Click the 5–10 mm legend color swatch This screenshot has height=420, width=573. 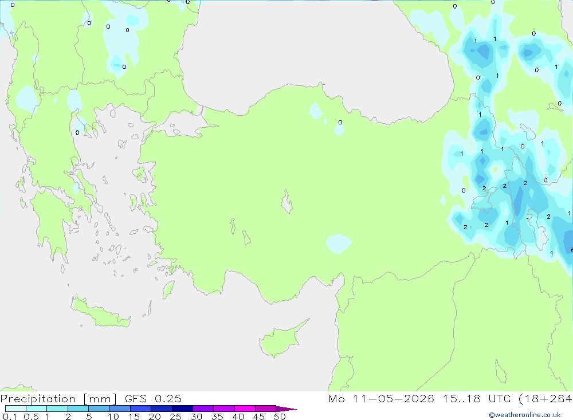coord(99,409)
